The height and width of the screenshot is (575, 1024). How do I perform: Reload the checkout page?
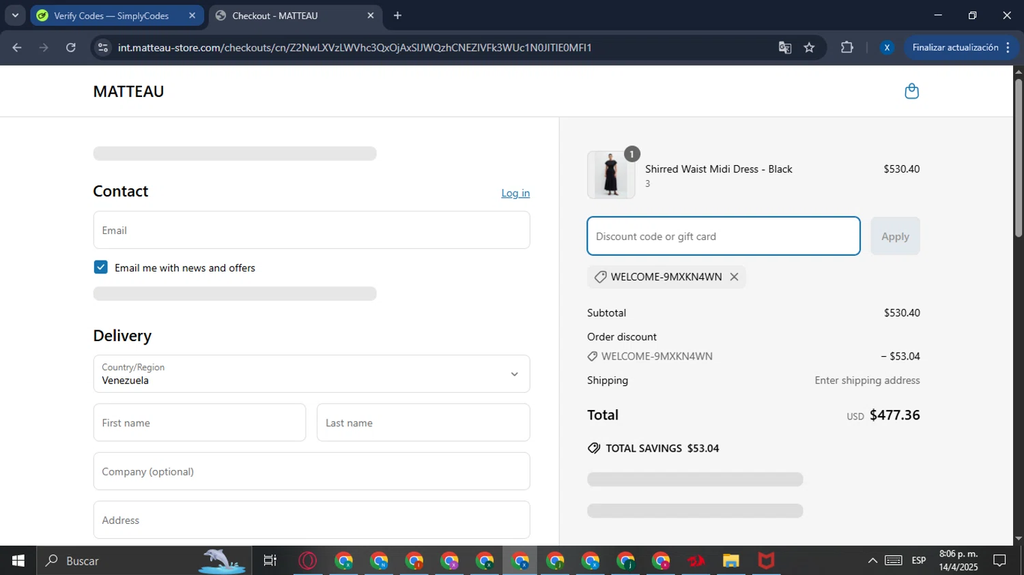point(71,48)
